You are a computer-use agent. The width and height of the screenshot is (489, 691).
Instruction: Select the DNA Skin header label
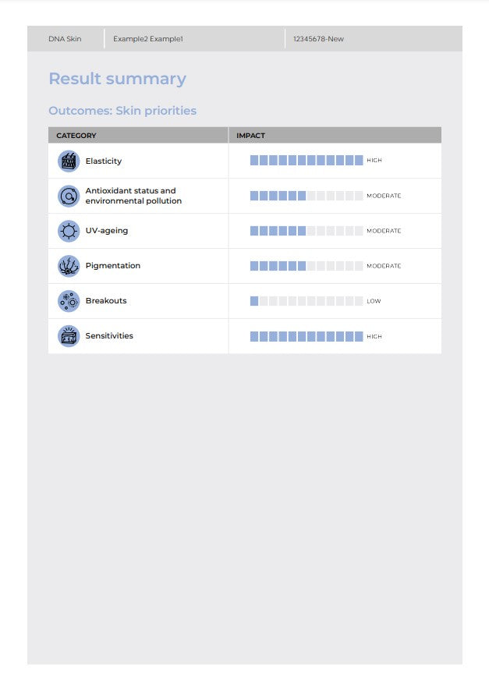[x=65, y=39]
